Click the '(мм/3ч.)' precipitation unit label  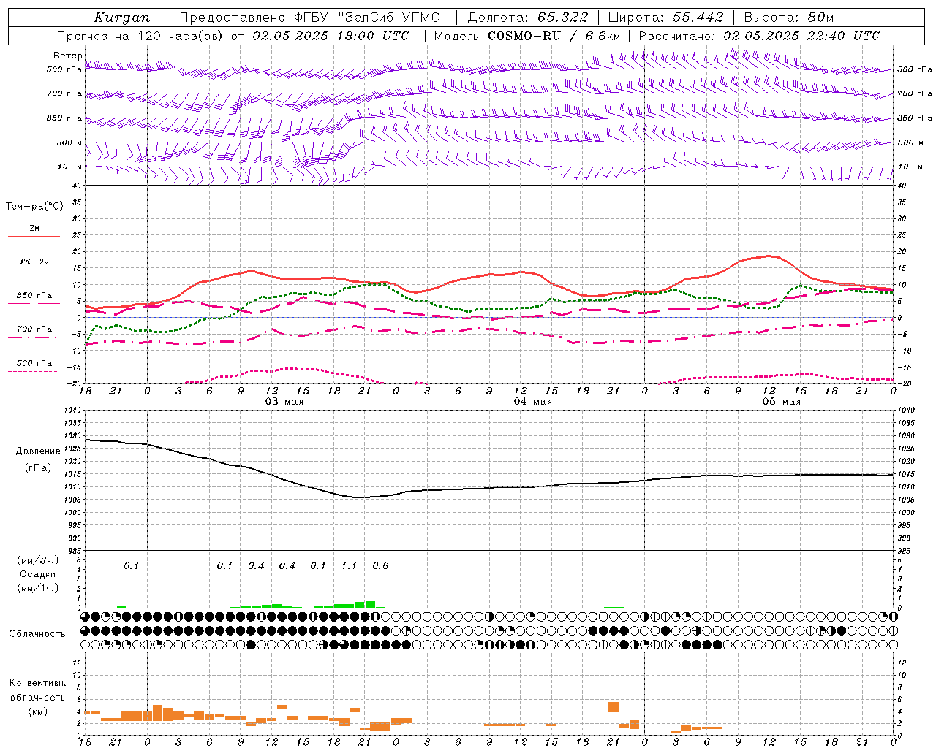click(x=38, y=560)
